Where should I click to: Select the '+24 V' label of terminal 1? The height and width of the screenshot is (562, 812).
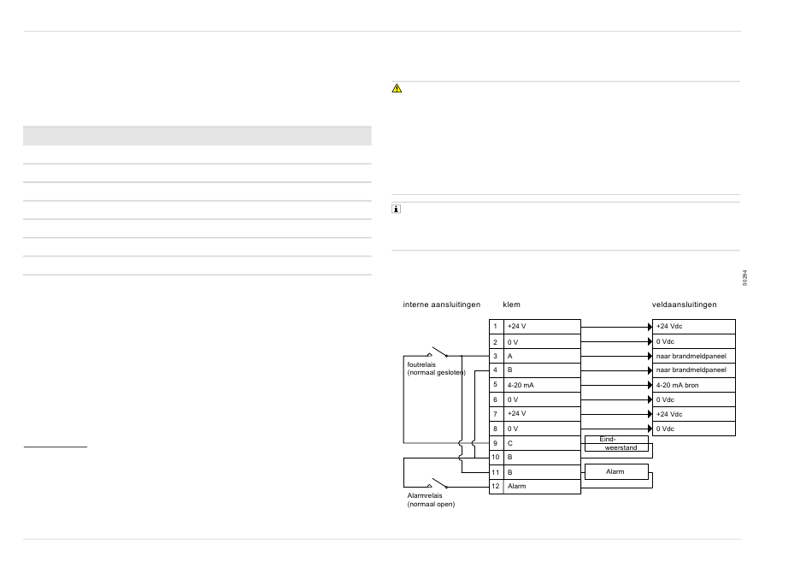click(517, 326)
